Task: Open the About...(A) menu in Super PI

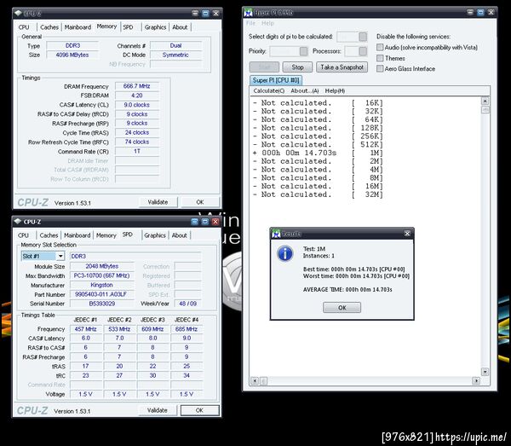Action: pos(305,91)
